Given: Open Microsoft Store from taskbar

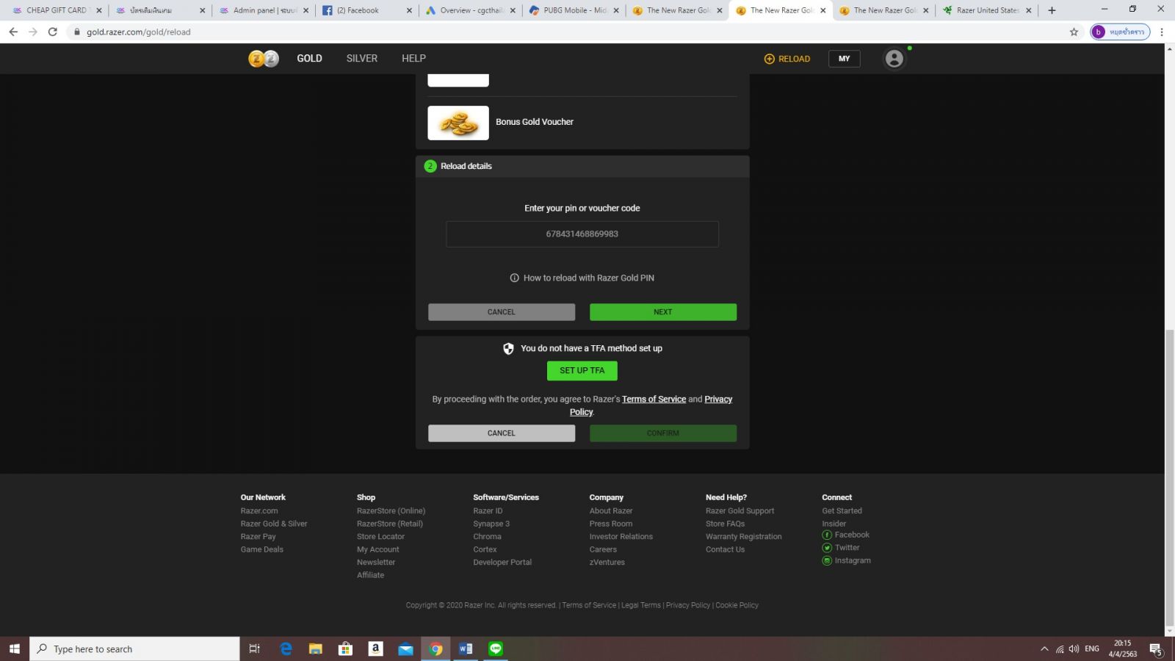Looking at the screenshot, I should point(345,649).
